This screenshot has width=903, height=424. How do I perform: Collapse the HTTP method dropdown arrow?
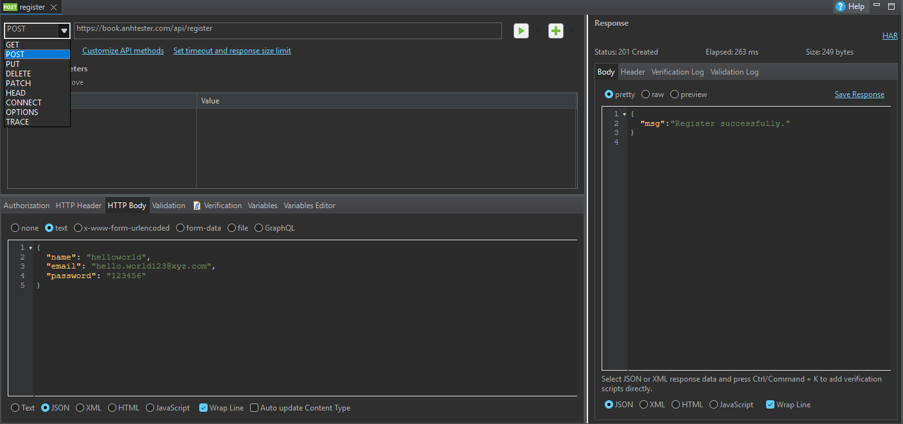(64, 30)
